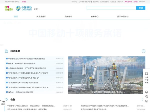Click the pink-green 'and和' brand logo
The height and width of the screenshot is (112, 150).
pos(8,8)
